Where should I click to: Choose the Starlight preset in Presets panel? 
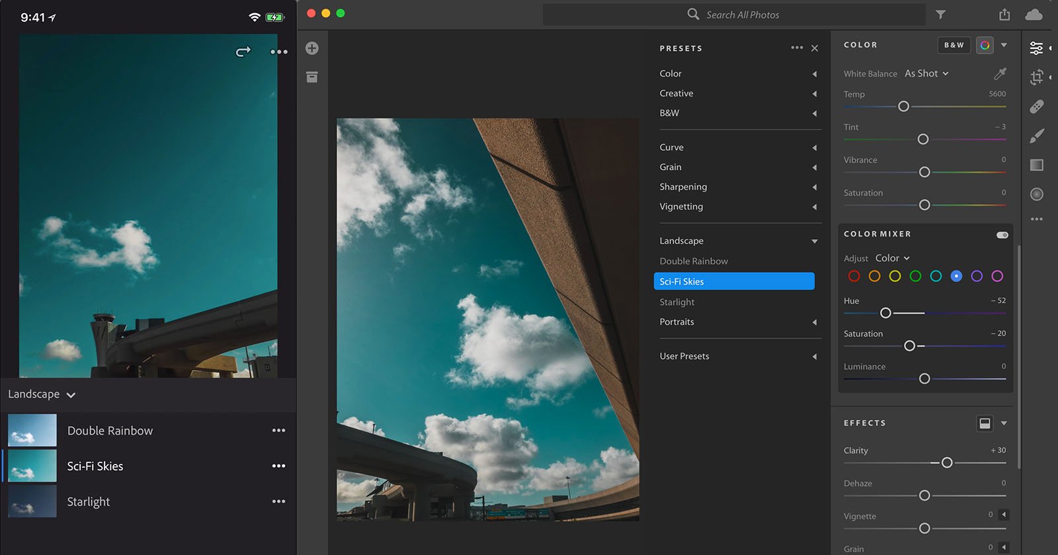(x=677, y=302)
